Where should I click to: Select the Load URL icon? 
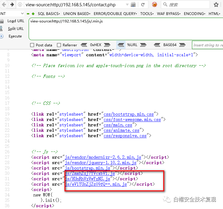(x=2, y=21)
